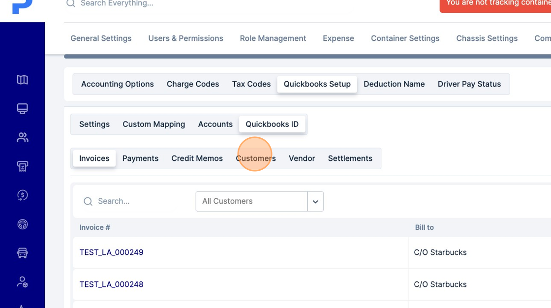This screenshot has height=308, width=551.
Task: Open the Deduction Name tab
Action: click(x=394, y=84)
